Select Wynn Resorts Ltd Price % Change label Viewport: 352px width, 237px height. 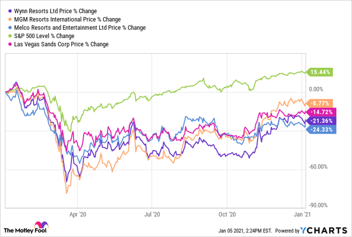(x=54, y=11)
